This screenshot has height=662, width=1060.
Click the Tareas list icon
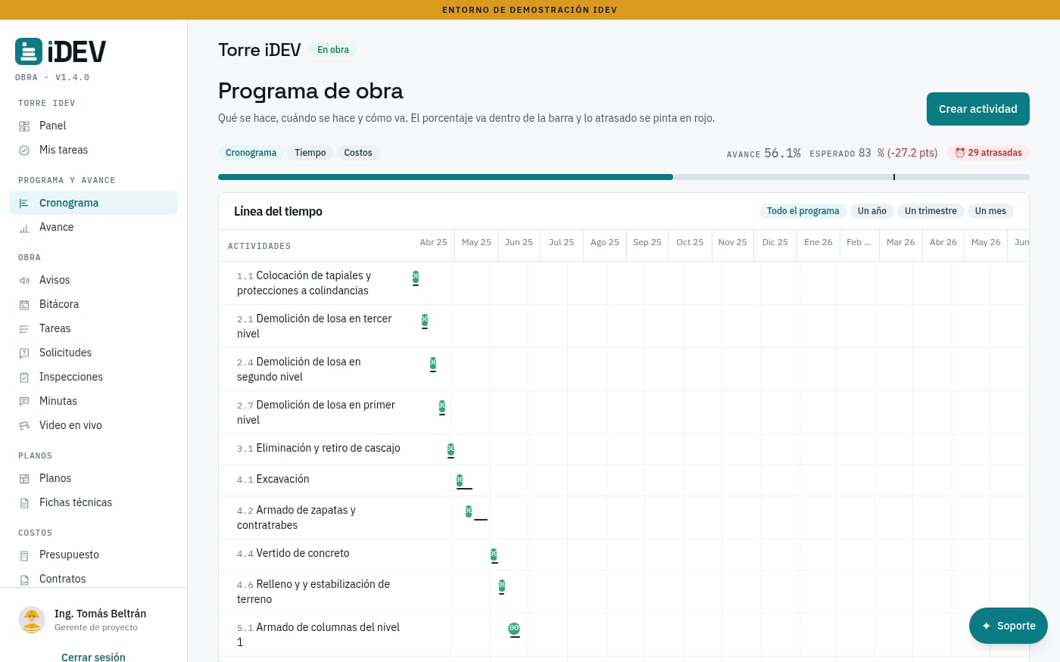click(x=24, y=329)
